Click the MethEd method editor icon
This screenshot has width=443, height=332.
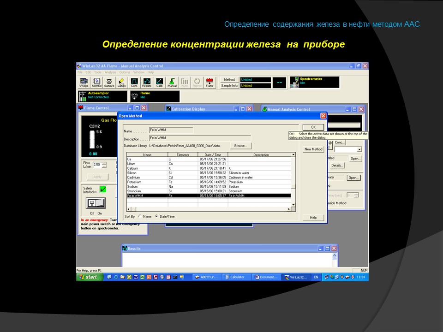pos(96,83)
